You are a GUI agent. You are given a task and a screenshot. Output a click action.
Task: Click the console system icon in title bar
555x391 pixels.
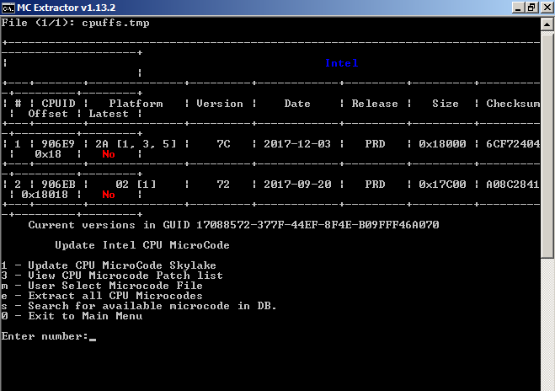pos(8,8)
